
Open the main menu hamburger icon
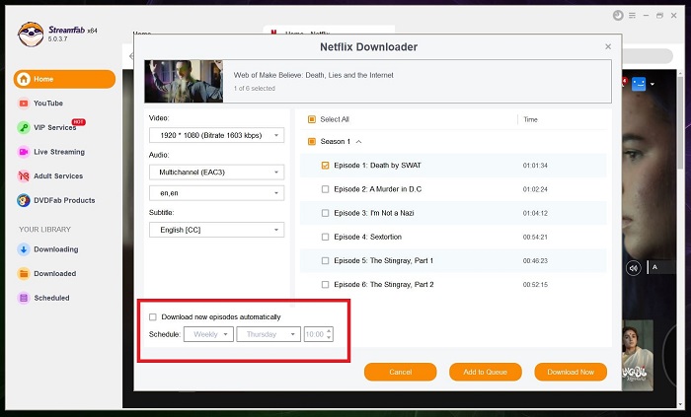coord(632,16)
